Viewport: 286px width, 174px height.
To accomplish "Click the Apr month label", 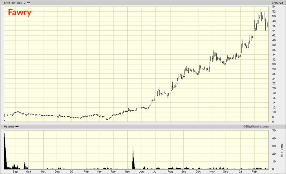I will pyautogui.click(x=113, y=171).
